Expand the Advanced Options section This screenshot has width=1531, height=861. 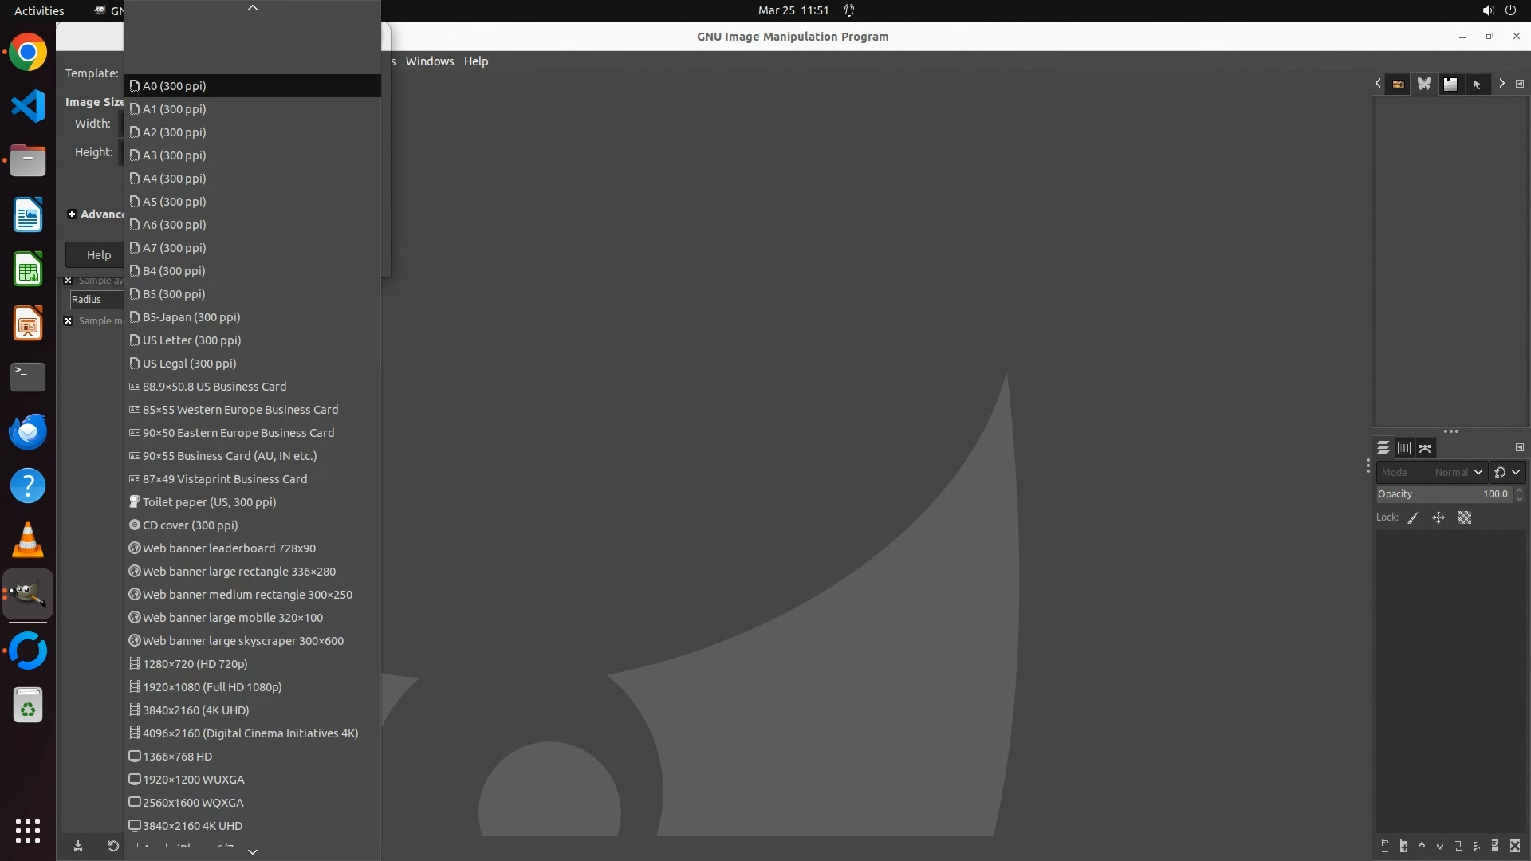pos(73,214)
